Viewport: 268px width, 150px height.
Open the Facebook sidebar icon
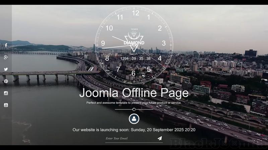(6, 45)
